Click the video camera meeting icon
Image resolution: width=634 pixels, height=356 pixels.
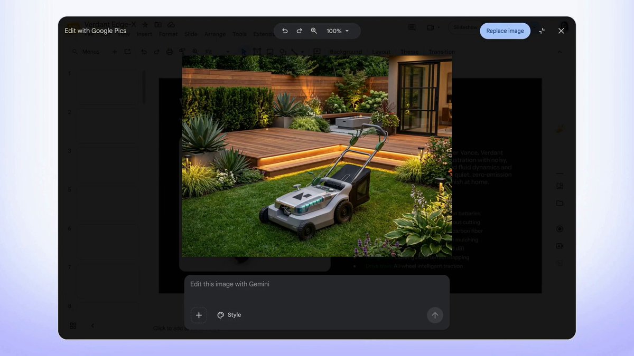[432, 27]
